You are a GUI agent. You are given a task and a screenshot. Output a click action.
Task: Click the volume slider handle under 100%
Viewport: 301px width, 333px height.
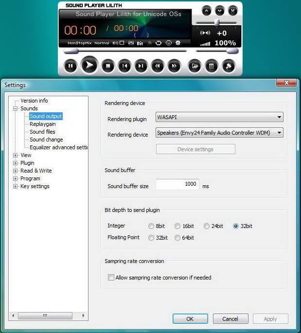tap(232, 51)
